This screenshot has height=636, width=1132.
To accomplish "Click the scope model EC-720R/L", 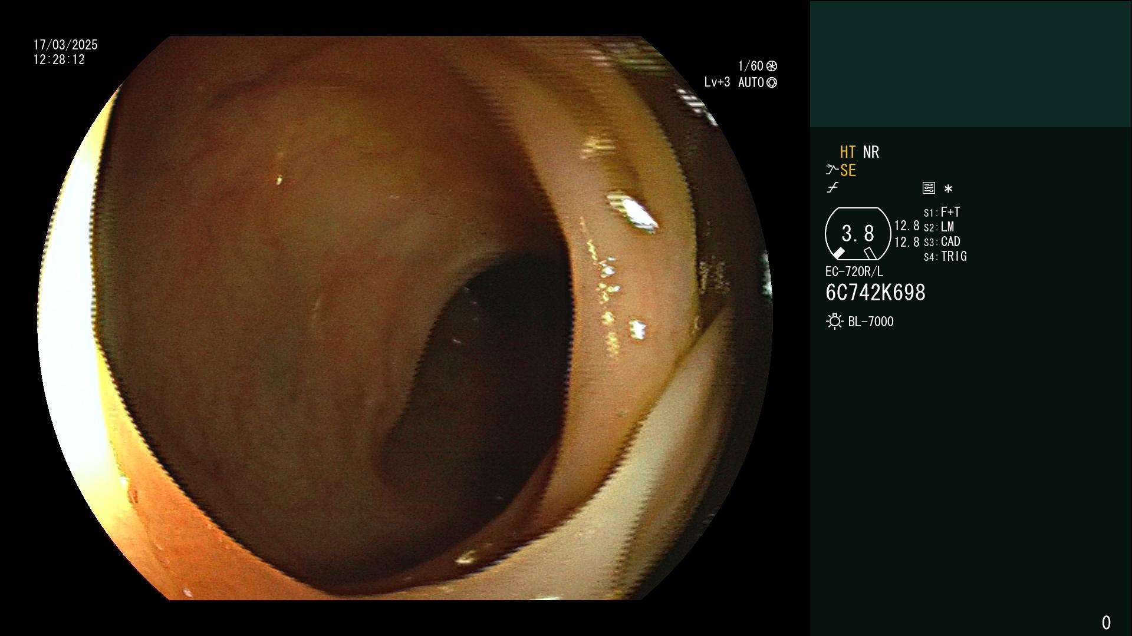I will [x=854, y=272].
